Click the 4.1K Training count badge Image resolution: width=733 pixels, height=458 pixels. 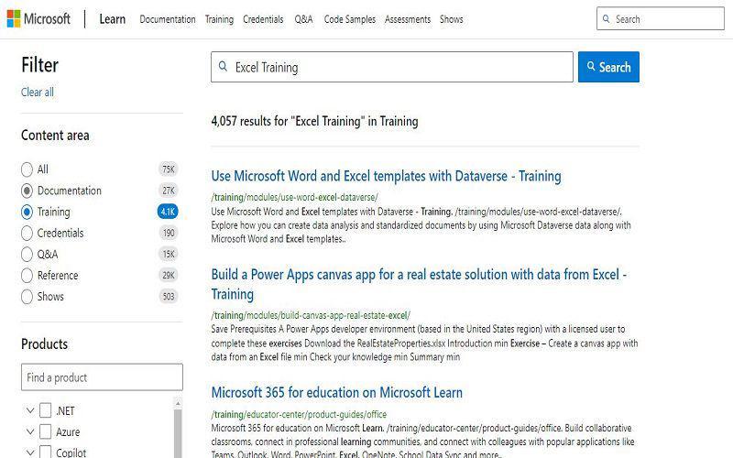168,212
